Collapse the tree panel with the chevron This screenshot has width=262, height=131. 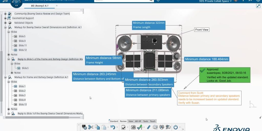[x=81, y=10]
